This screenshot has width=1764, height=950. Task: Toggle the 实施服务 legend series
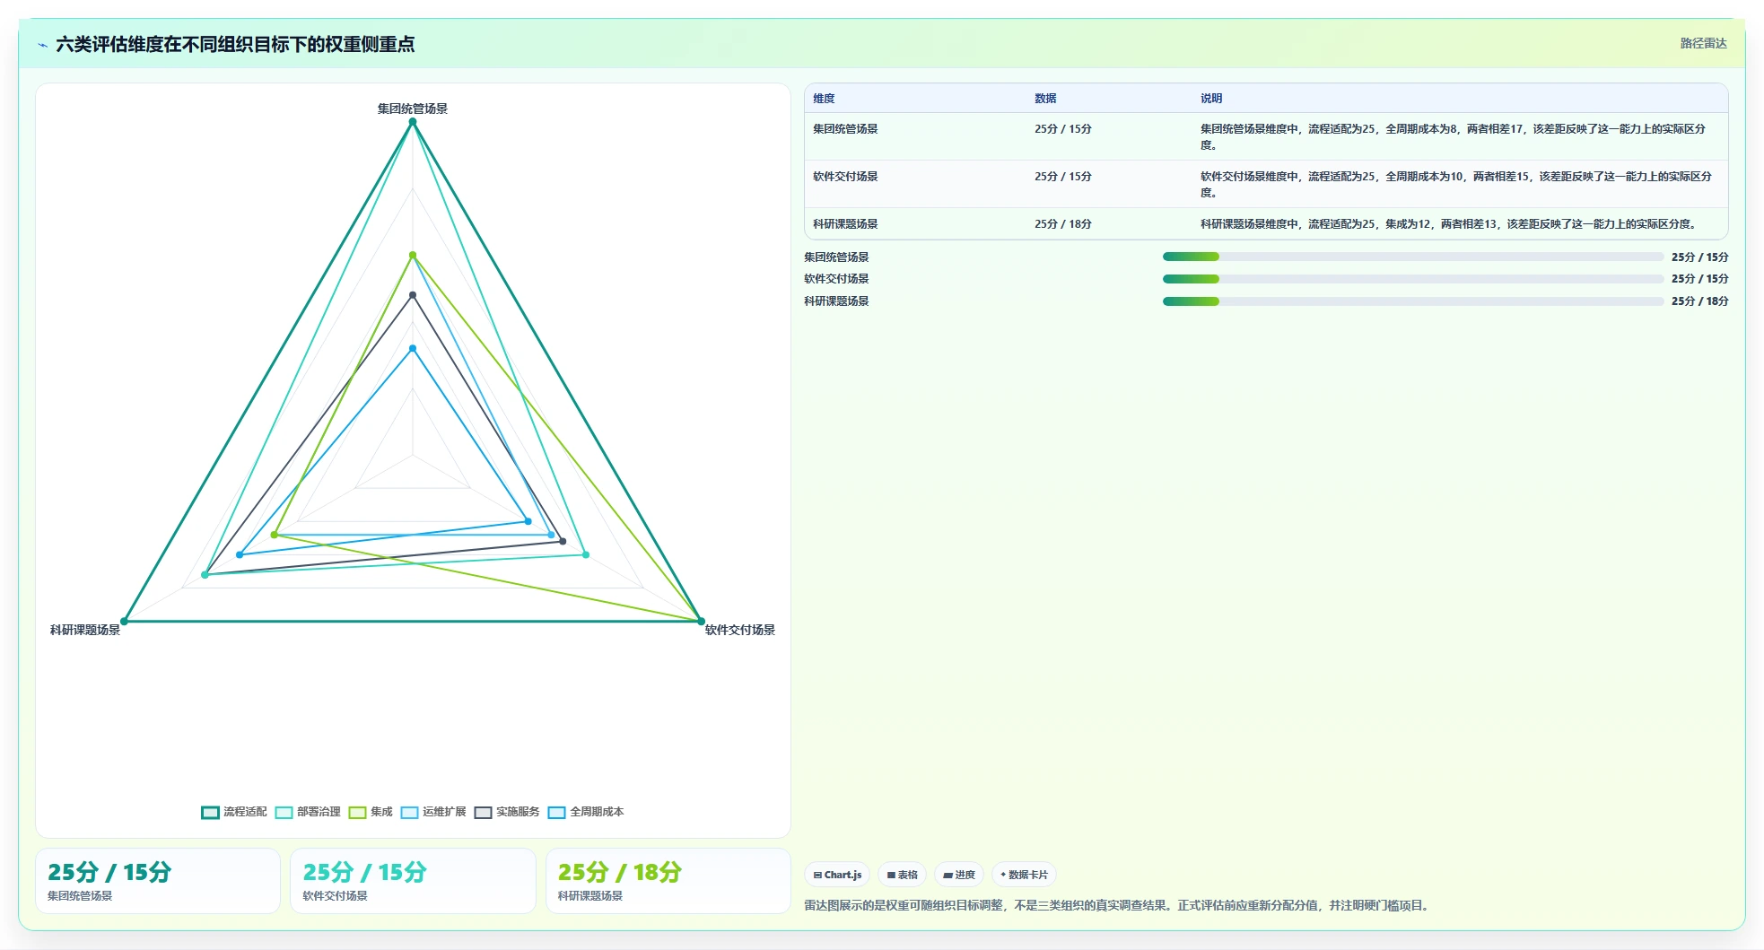pos(507,812)
